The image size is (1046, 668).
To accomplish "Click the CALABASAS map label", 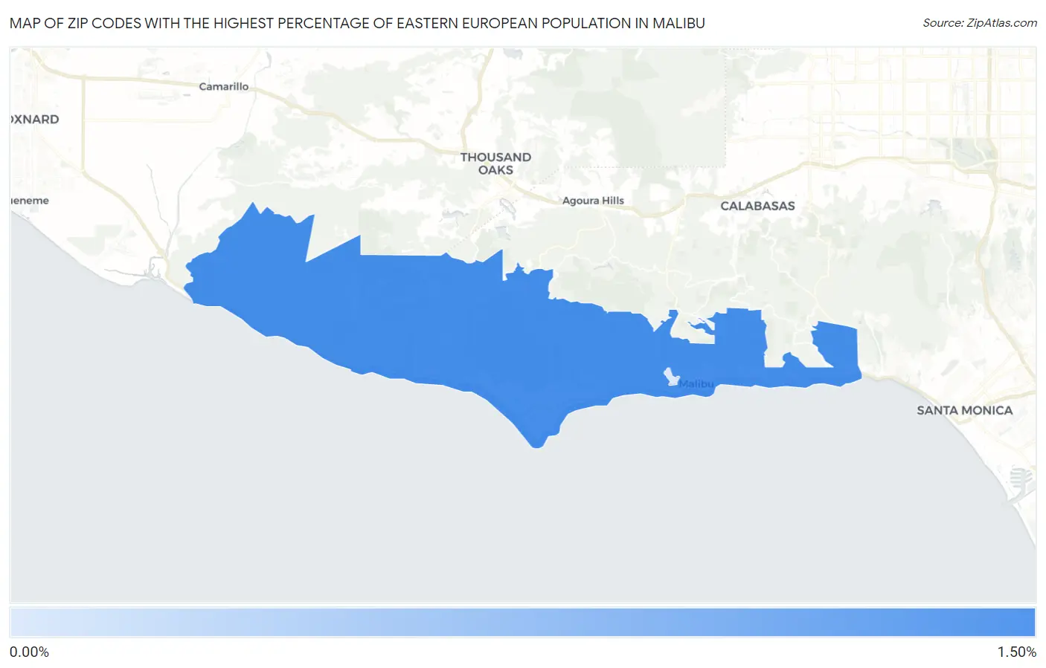I will click(757, 206).
